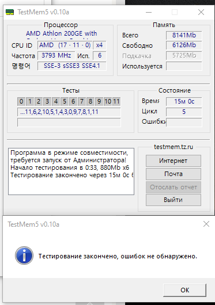The height and width of the screenshot is (305, 215).
Task: Open the Интернет button
Action: (173, 161)
